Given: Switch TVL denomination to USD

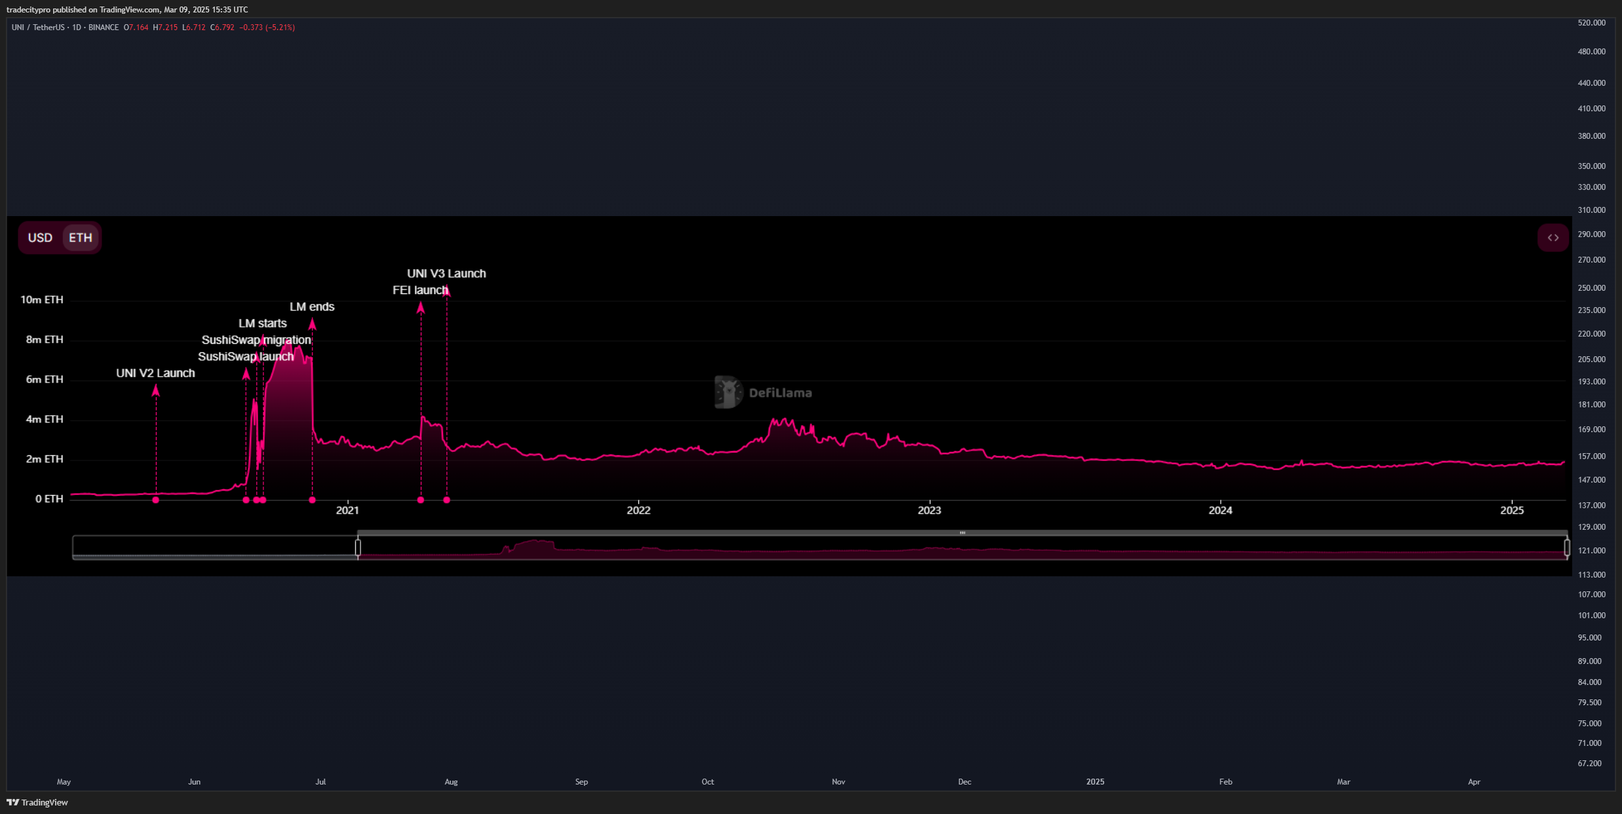Looking at the screenshot, I should [40, 238].
